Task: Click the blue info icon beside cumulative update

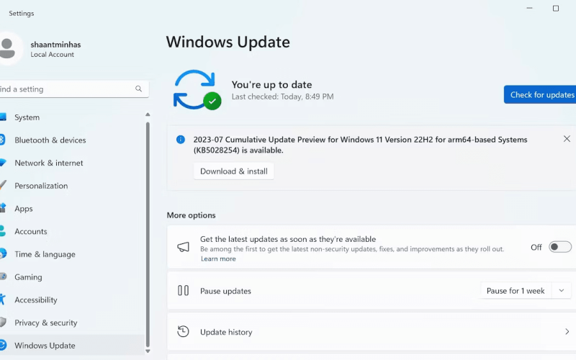Action: click(x=181, y=140)
